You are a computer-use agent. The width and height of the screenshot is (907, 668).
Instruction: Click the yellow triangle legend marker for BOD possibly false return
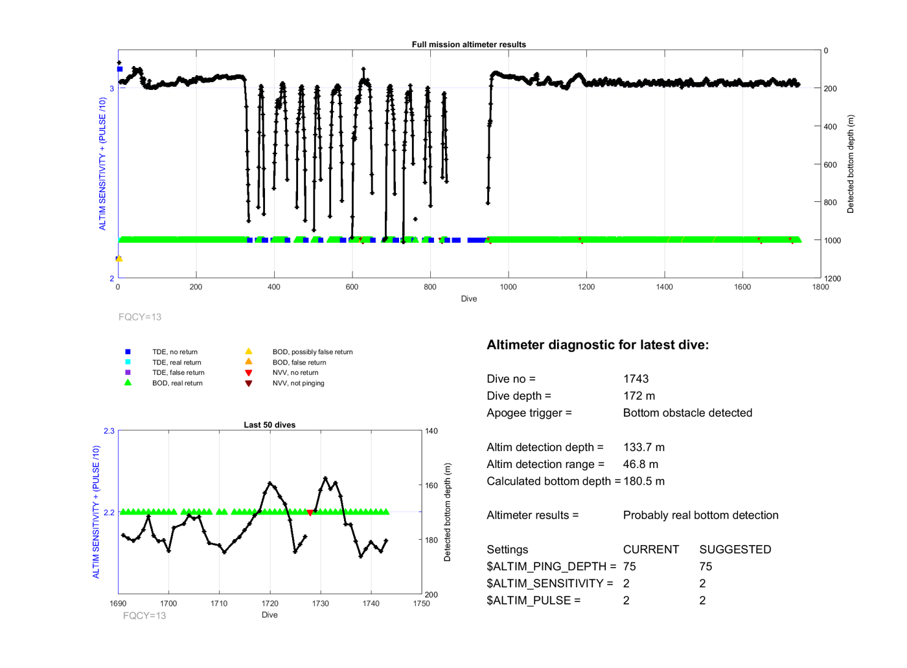coord(248,351)
